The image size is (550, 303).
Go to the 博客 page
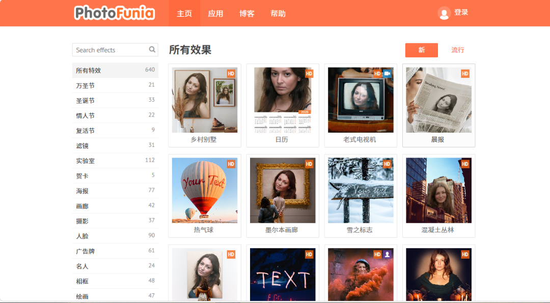(246, 13)
